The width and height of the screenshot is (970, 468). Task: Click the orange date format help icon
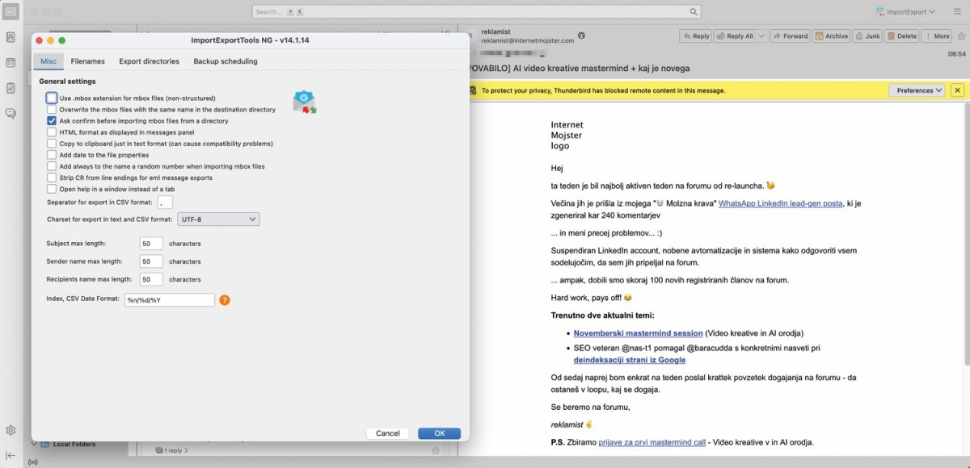point(225,300)
